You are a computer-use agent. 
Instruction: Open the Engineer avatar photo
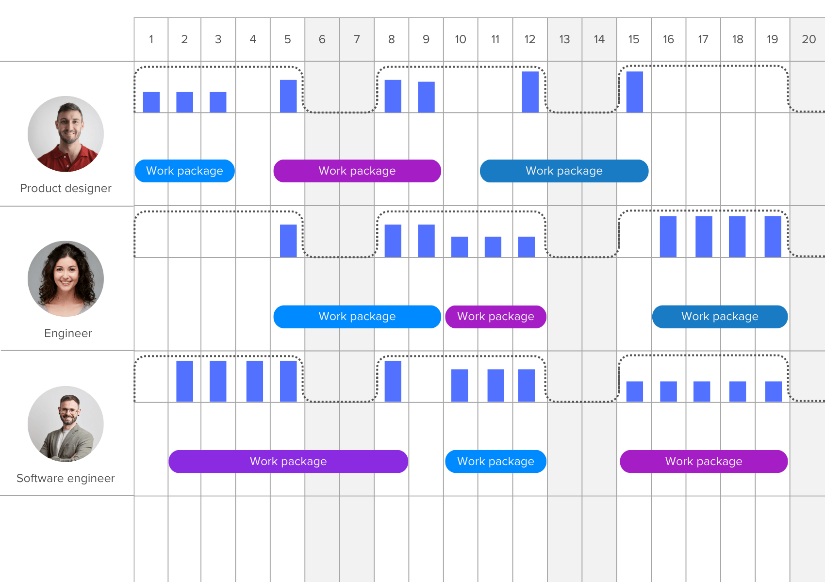pyautogui.click(x=66, y=279)
